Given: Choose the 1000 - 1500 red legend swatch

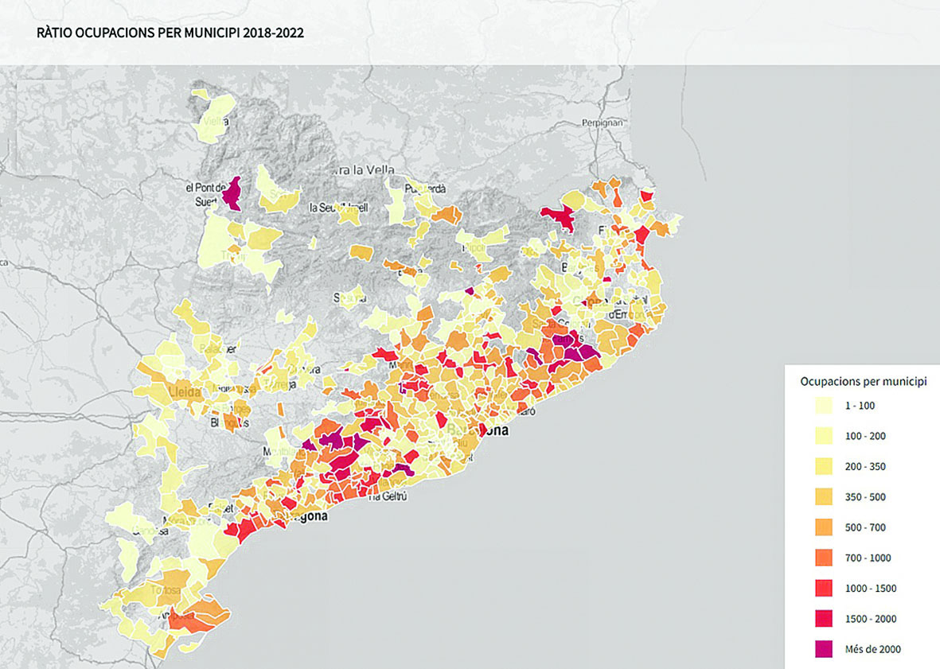Looking at the screenshot, I should point(824,589).
